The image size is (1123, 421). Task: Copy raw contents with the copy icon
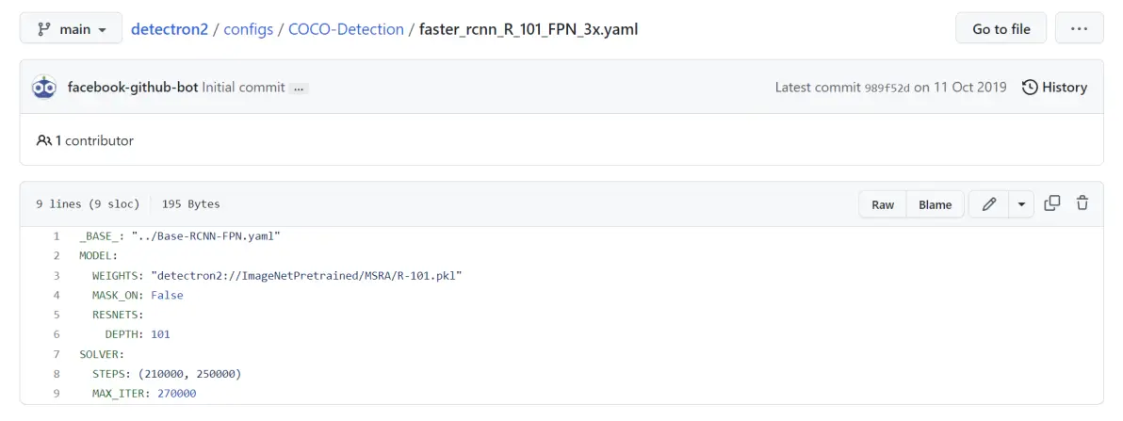tap(1052, 203)
